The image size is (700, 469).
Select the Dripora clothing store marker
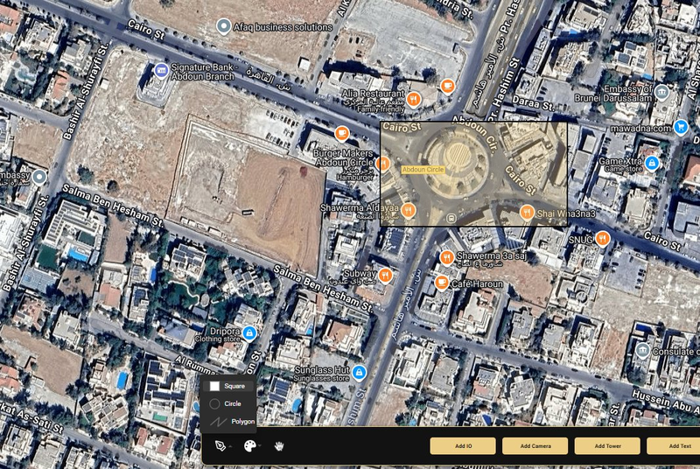click(249, 333)
